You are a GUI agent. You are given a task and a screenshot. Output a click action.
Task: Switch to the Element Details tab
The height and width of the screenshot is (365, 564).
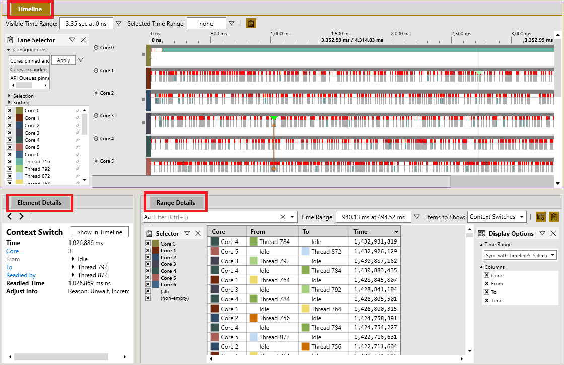coord(39,203)
